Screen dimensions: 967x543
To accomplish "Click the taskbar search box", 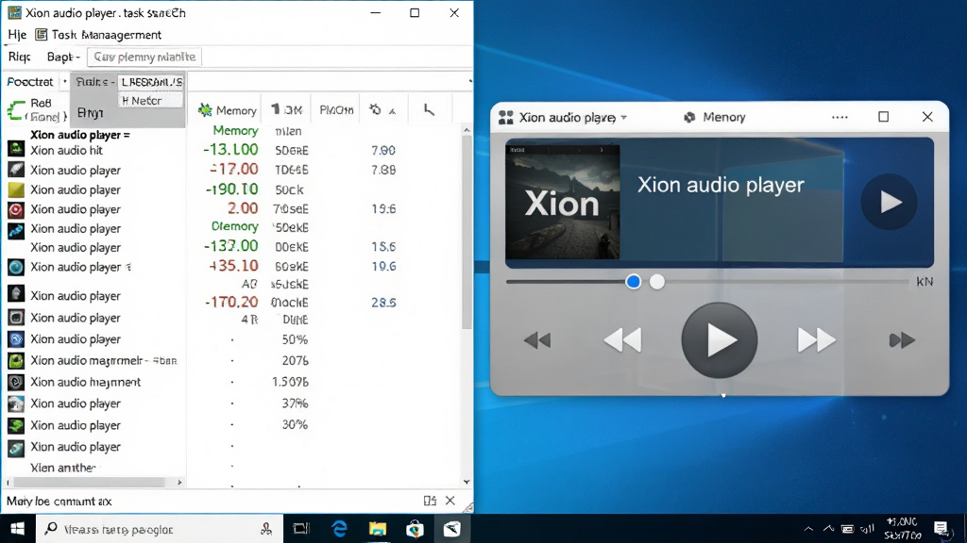I will (159, 529).
